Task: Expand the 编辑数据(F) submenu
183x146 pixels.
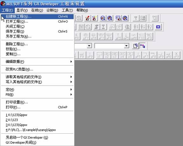Action: coord(37,62)
